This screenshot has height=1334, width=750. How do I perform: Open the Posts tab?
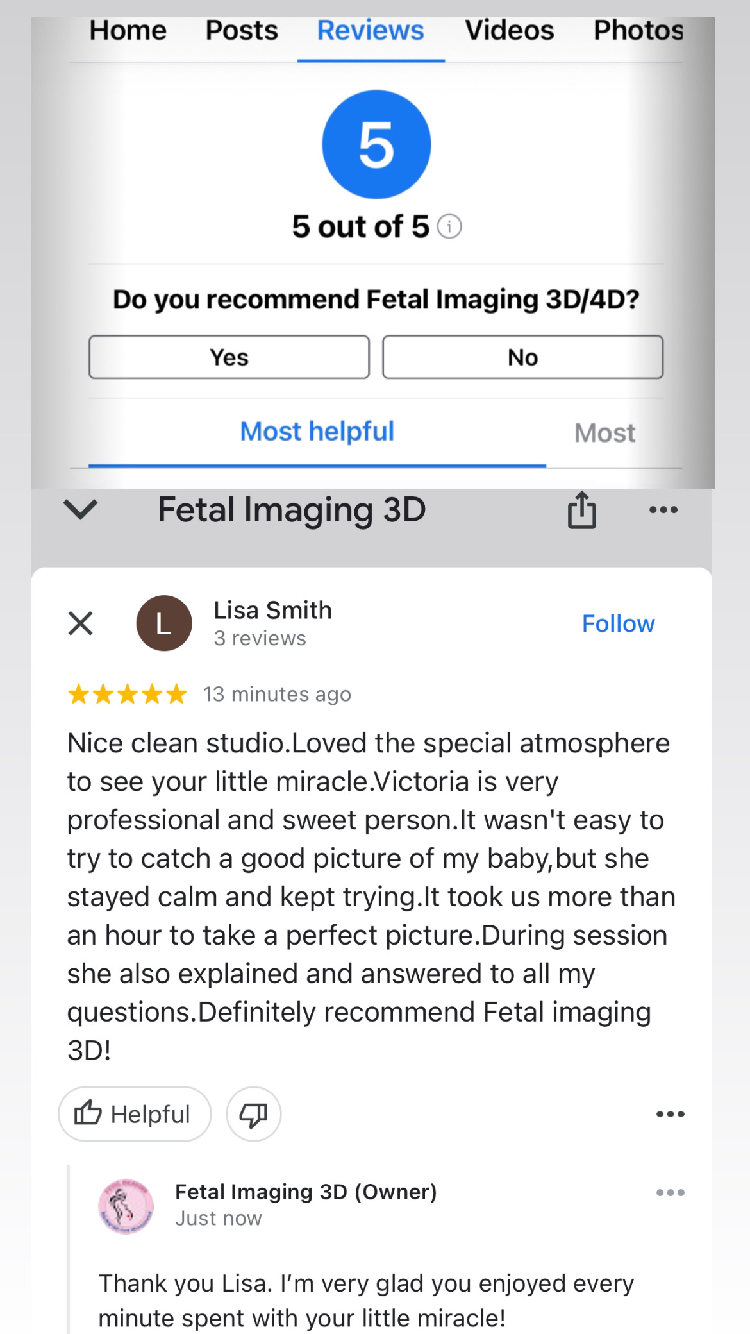[x=242, y=31]
